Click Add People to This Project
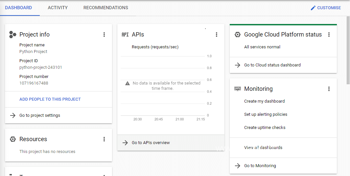 [x=50, y=99]
